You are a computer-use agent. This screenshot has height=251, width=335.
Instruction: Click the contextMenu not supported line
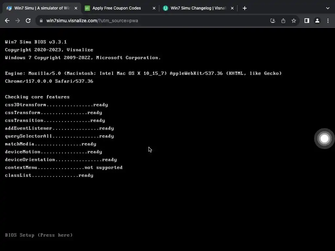click(64, 168)
